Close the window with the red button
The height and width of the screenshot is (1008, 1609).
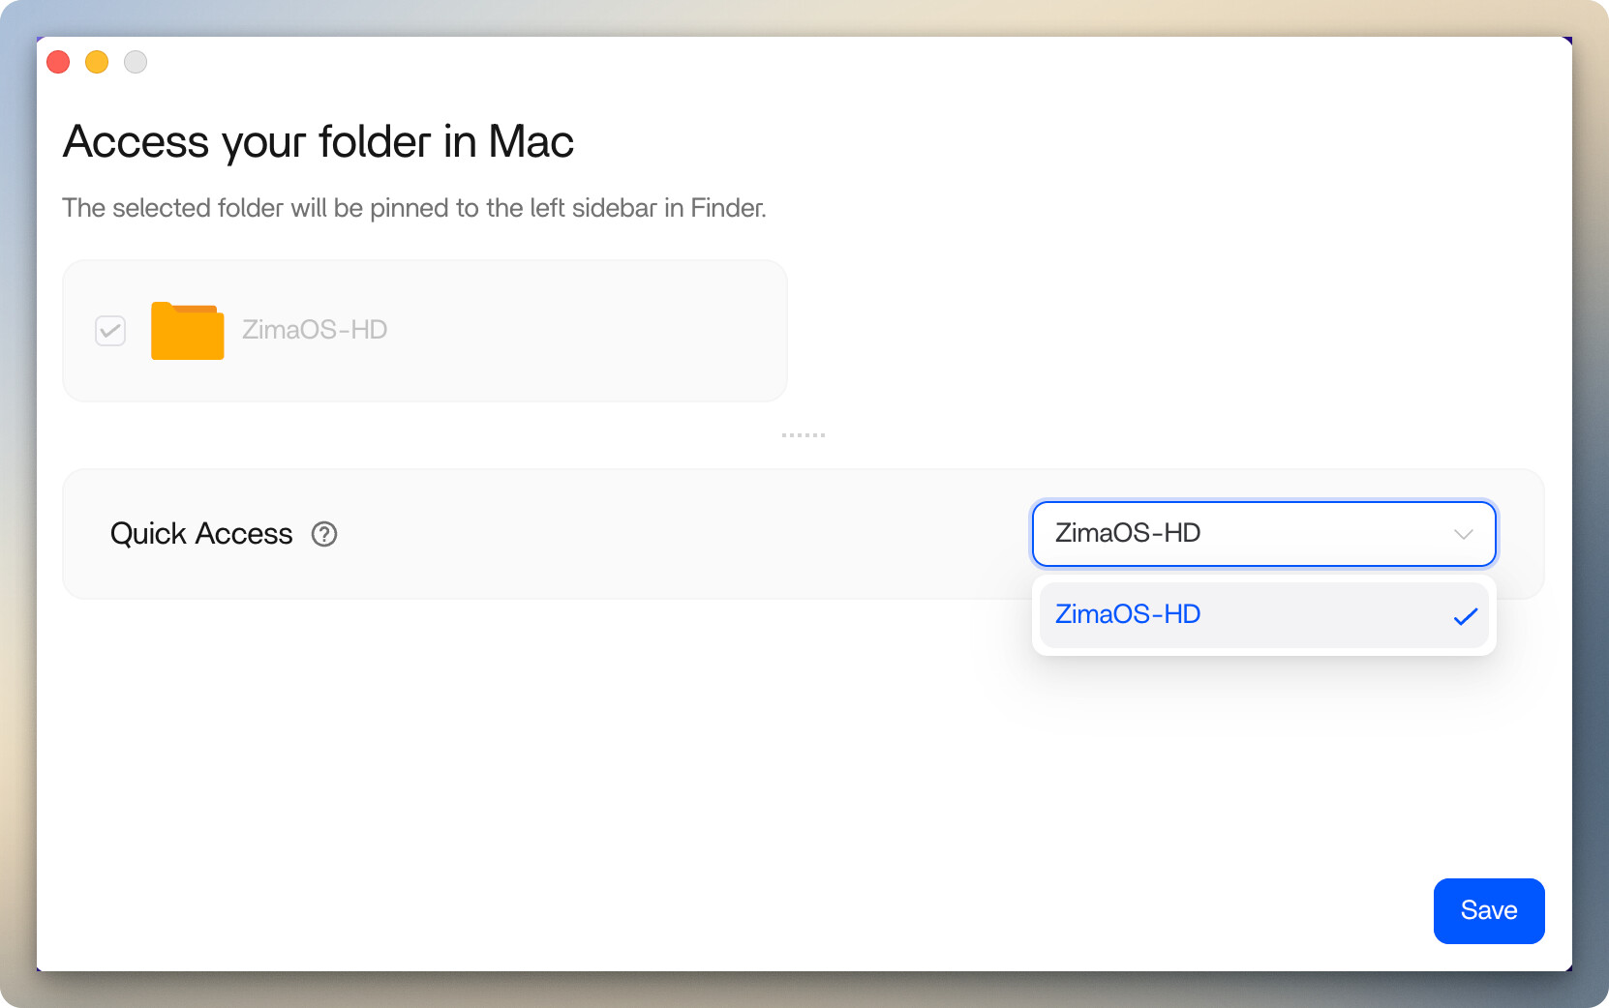58,62
